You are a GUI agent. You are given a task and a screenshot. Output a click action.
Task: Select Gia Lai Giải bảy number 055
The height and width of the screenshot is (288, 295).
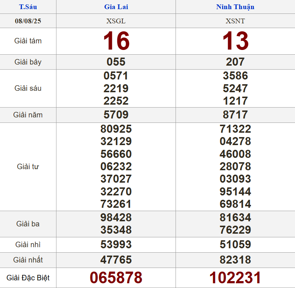pos(116,62)
